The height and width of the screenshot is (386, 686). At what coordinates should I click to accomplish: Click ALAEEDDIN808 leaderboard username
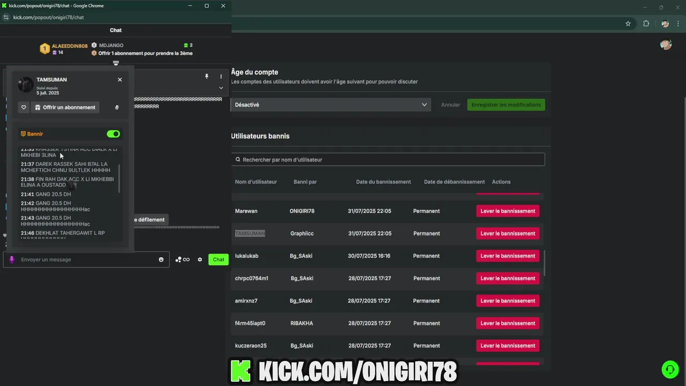pos(70,46)
